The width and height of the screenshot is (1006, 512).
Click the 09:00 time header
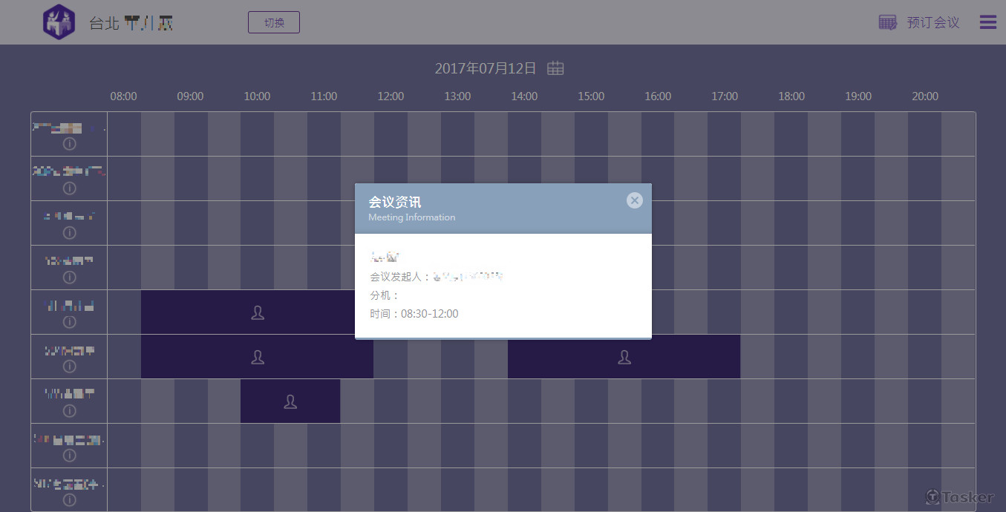pos(190,96)
